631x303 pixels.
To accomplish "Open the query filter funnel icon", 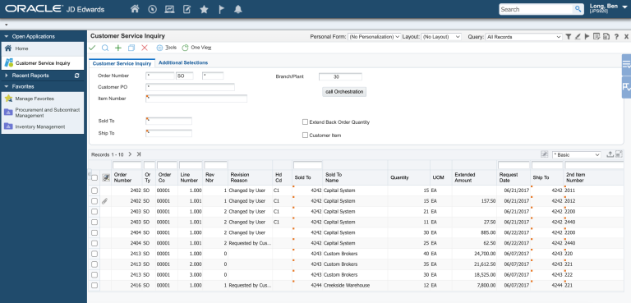I will [569, 37].
